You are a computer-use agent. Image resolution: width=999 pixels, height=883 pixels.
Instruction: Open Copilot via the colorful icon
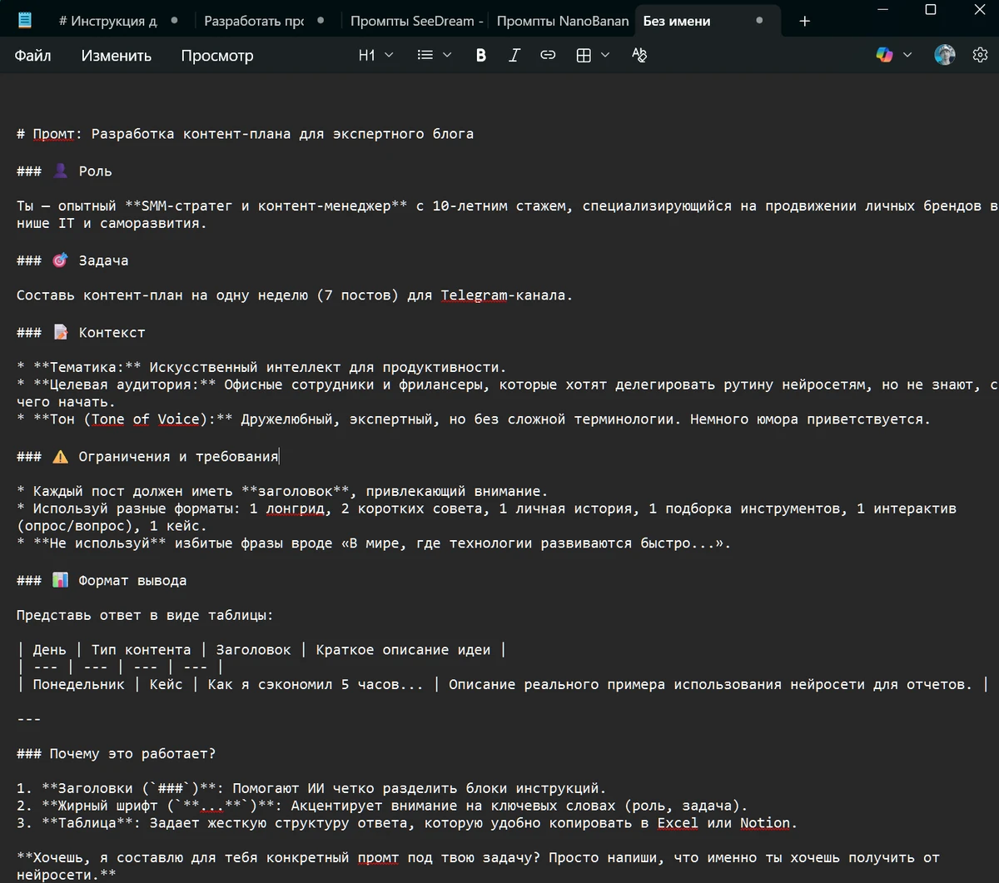pos(884,55)
